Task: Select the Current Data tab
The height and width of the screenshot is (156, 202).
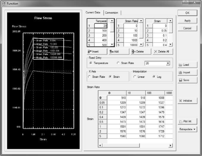Action: point(93,12)
